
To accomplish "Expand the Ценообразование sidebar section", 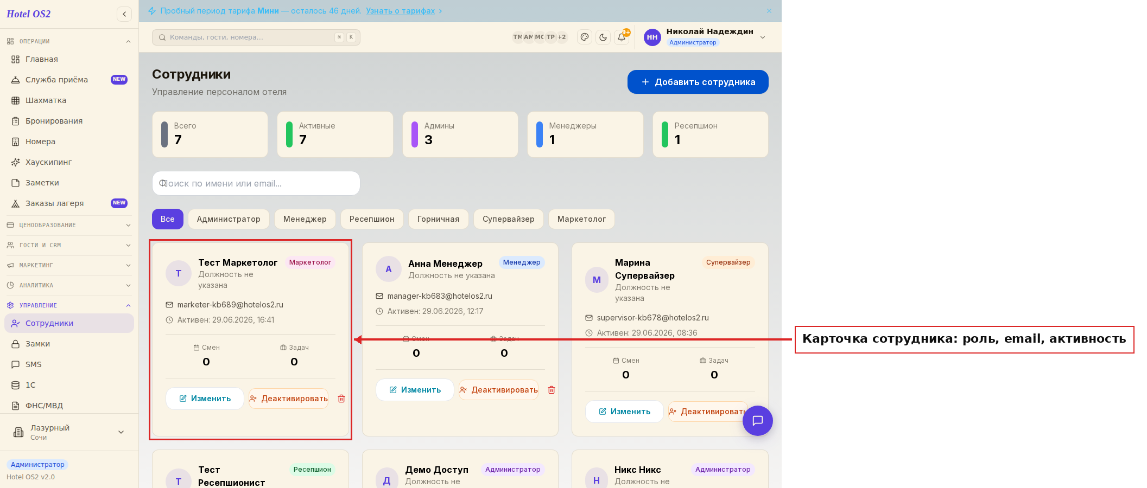I will (69, 225).
